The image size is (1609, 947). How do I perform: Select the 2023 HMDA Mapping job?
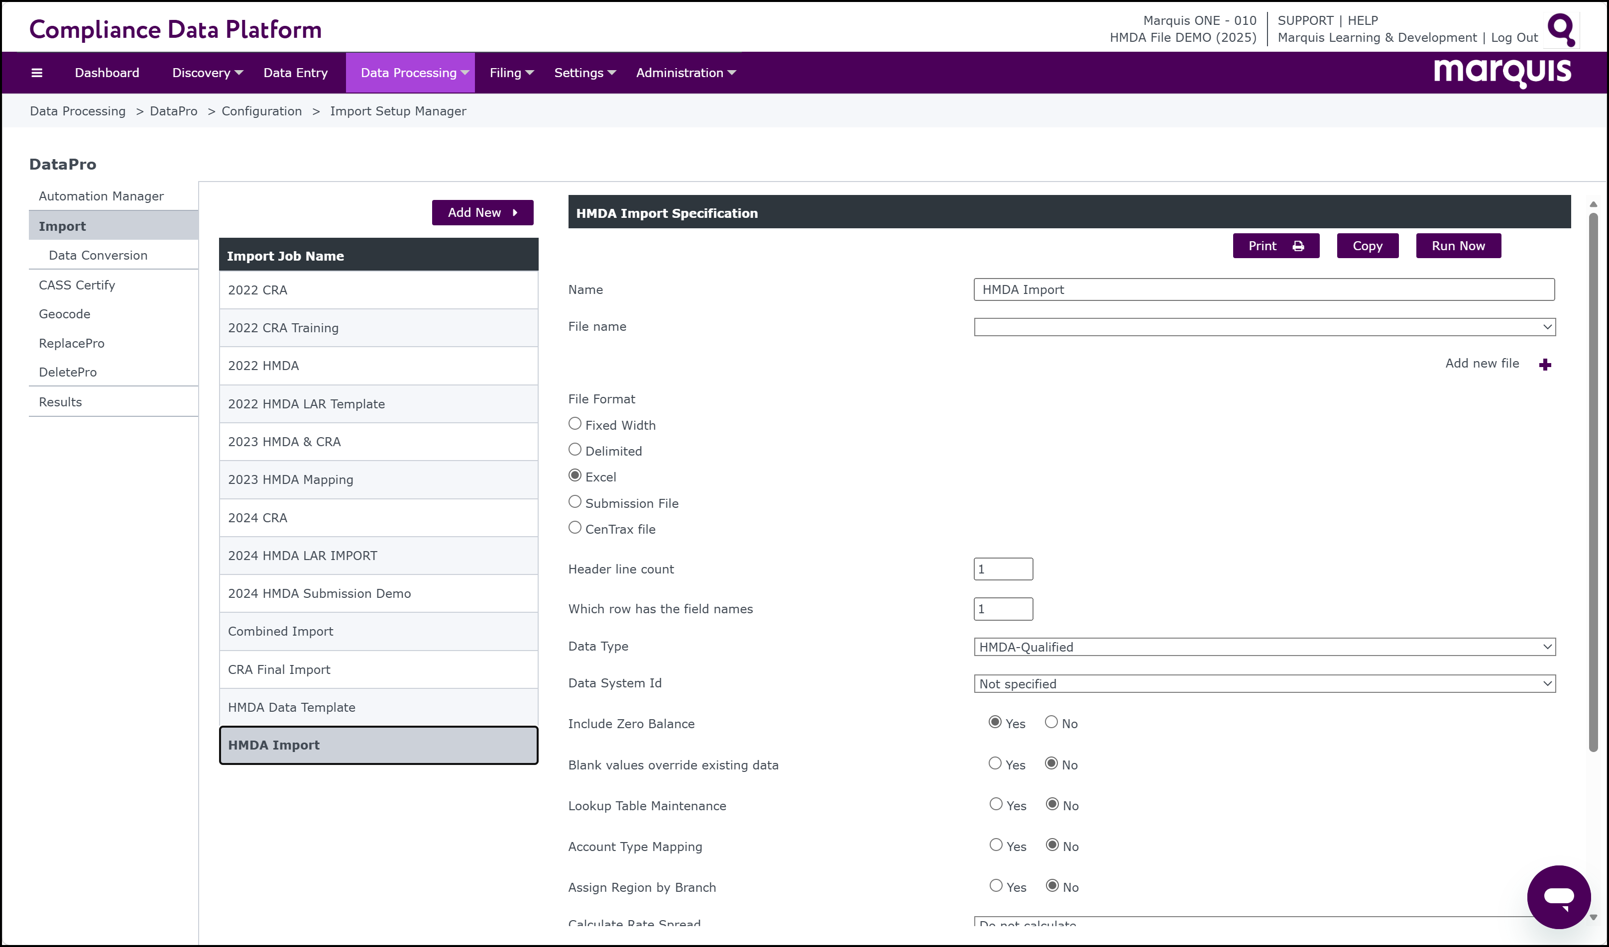point(378,479)
